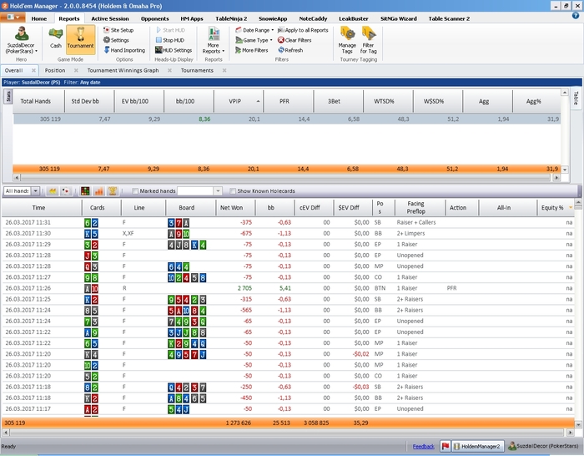Click the hero SuzdalDecor avatar icon

pos(22,33)
